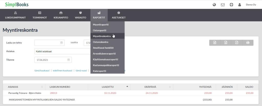
Task: Open Demo Oy account menu
Action: click(251, 5)
